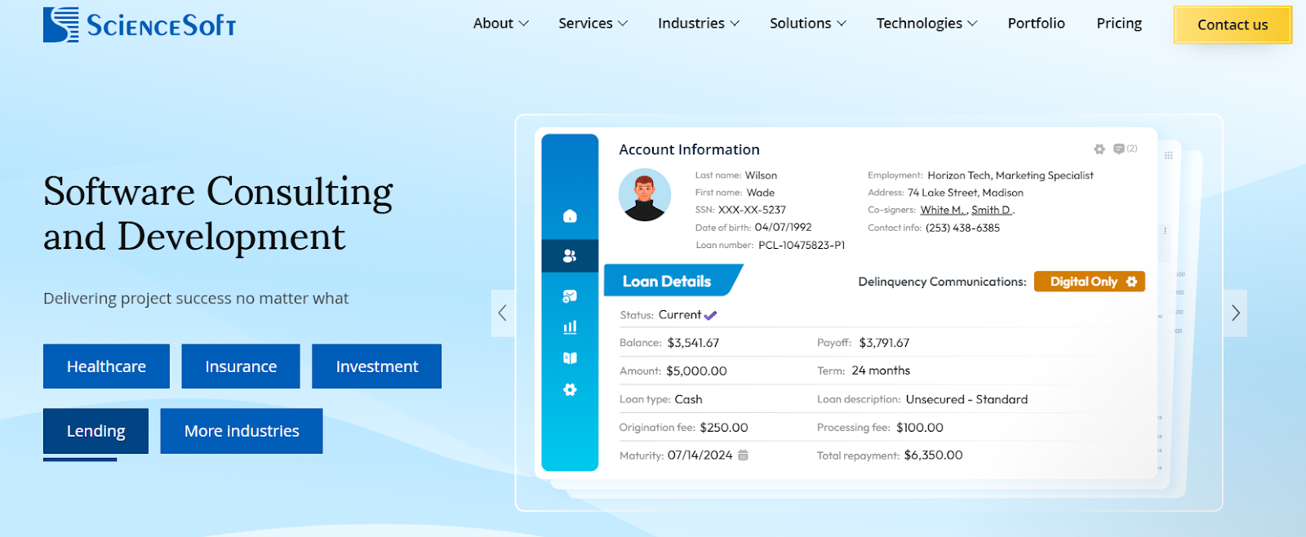
Task: Open the users icon in sidebar
Action: pyautogui.click(x=570, y=256)
